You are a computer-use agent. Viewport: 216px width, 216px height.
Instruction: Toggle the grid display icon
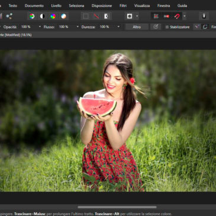pos(156,16)
